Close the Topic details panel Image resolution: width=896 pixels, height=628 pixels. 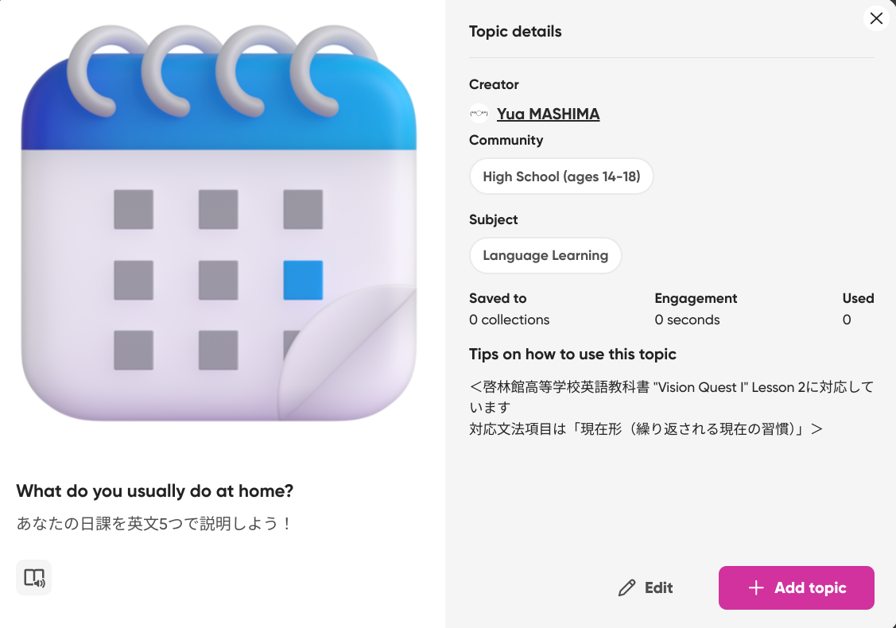(876, 18)
